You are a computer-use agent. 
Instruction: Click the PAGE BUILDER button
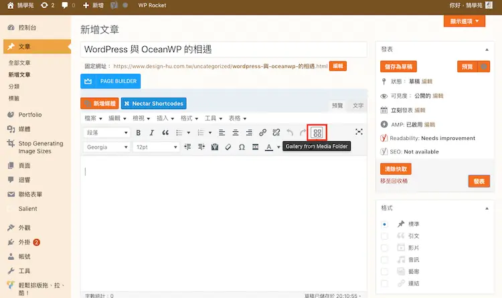click(x=110, y=81)
